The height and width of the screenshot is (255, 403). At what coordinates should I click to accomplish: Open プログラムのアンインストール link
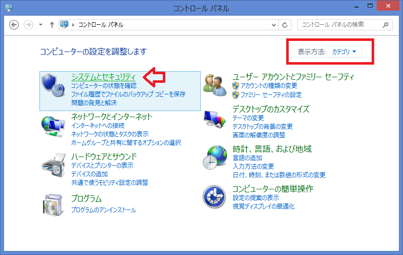pos(103,210)
